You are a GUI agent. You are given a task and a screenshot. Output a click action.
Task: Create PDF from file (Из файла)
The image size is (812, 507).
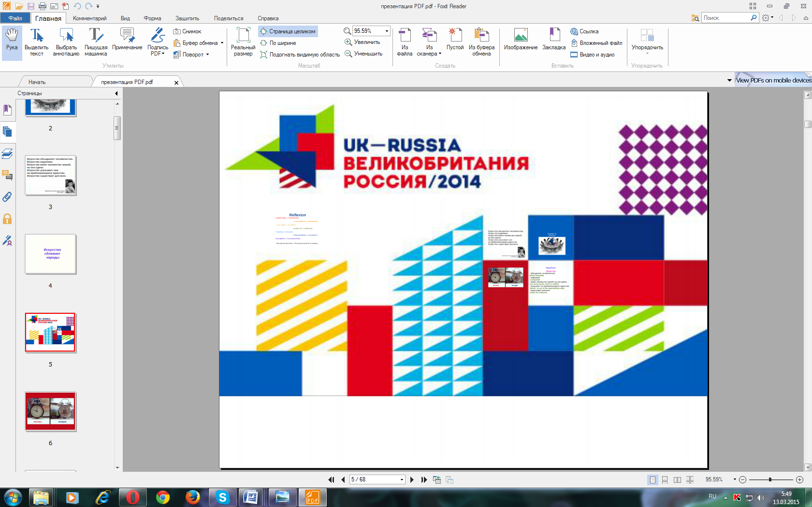pos(405,42)
